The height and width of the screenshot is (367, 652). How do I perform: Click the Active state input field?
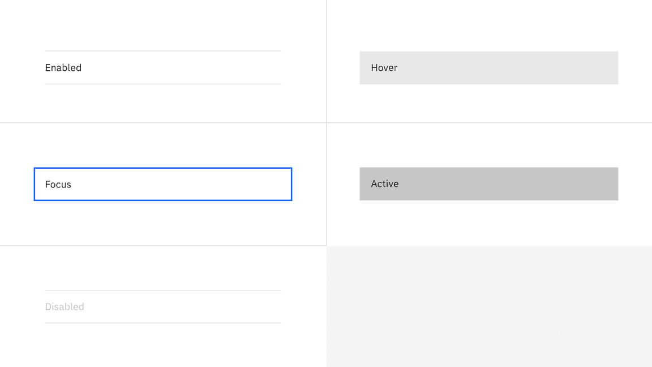[x=488, y=184]
